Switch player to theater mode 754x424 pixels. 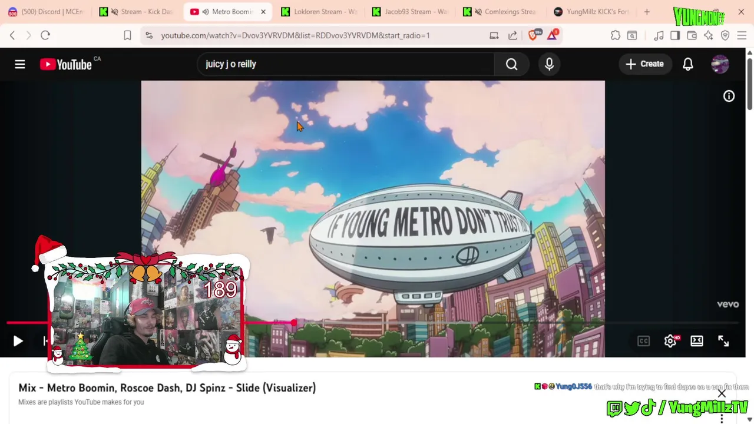click(697, 341)
